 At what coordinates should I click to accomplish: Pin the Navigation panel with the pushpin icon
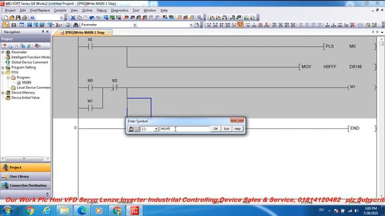point(43,32)
